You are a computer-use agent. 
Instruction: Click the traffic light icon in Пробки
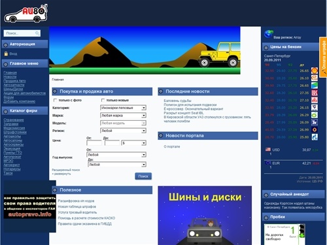302,232
